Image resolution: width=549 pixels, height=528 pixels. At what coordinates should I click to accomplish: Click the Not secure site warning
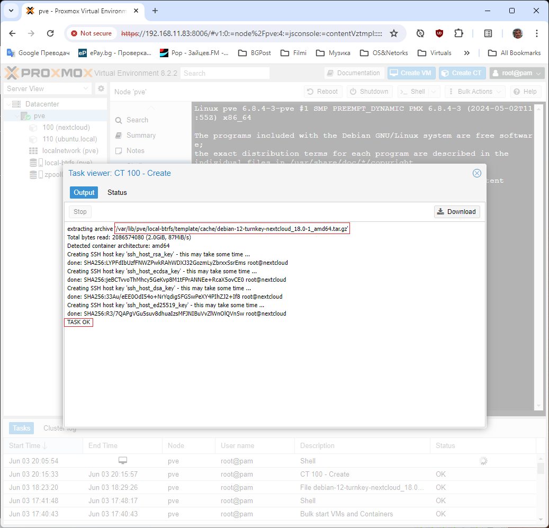[x=91, y=33]
